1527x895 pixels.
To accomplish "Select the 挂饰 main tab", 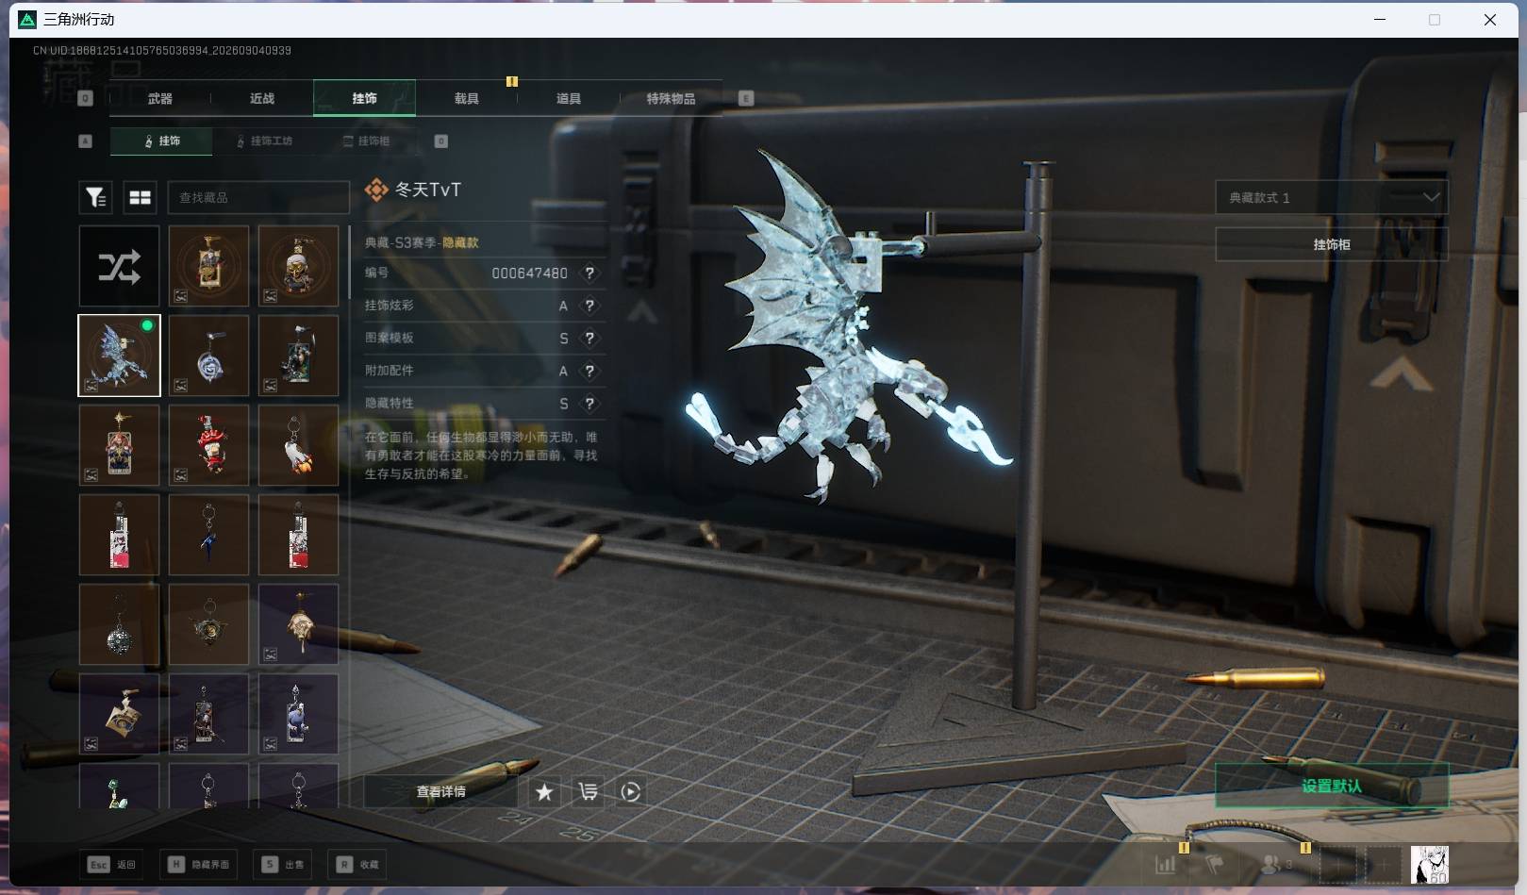I will pyautogui.click(x=364, y=98).
